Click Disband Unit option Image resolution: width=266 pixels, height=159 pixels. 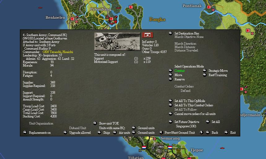pos(77,128)
